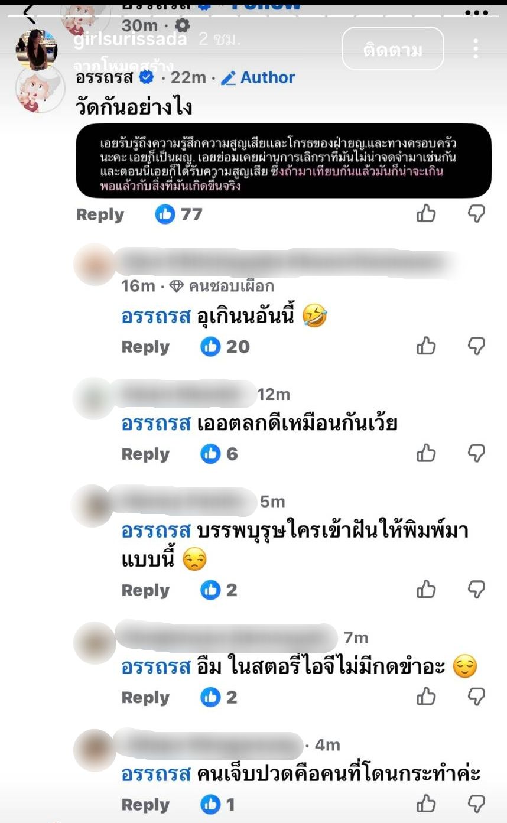Reply to the author comment with 77 likes
507x823 pixels.
100,214
